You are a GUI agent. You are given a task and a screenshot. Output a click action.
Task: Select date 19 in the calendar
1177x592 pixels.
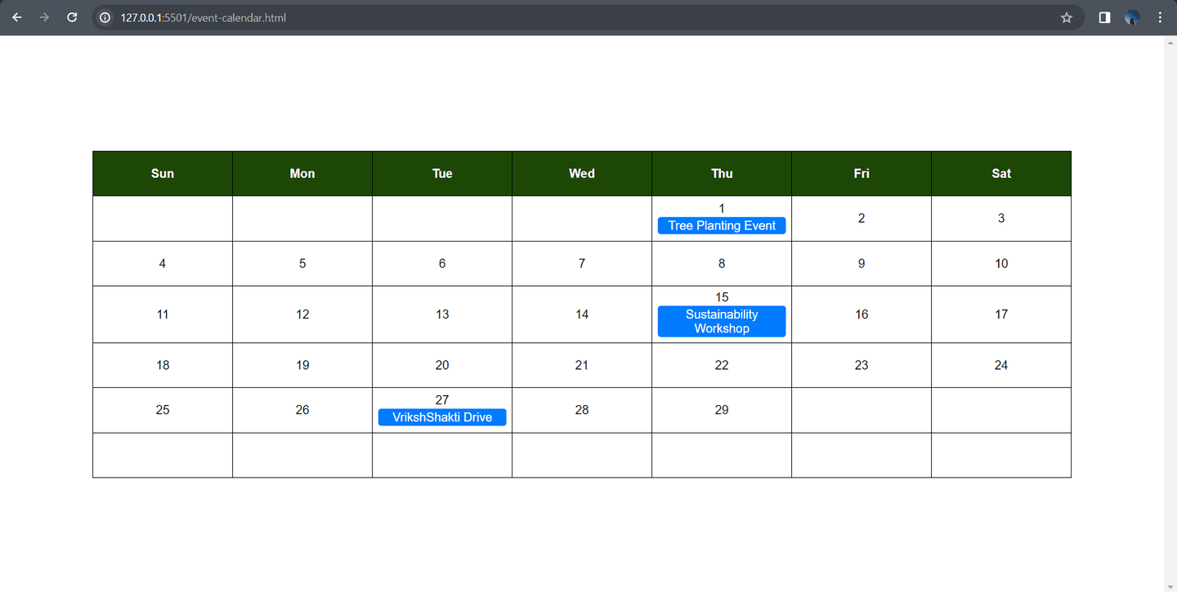[302, 365]
